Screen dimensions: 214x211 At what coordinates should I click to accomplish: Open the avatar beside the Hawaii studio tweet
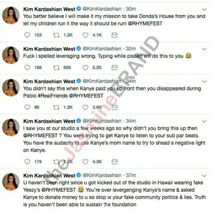(11, 182)
